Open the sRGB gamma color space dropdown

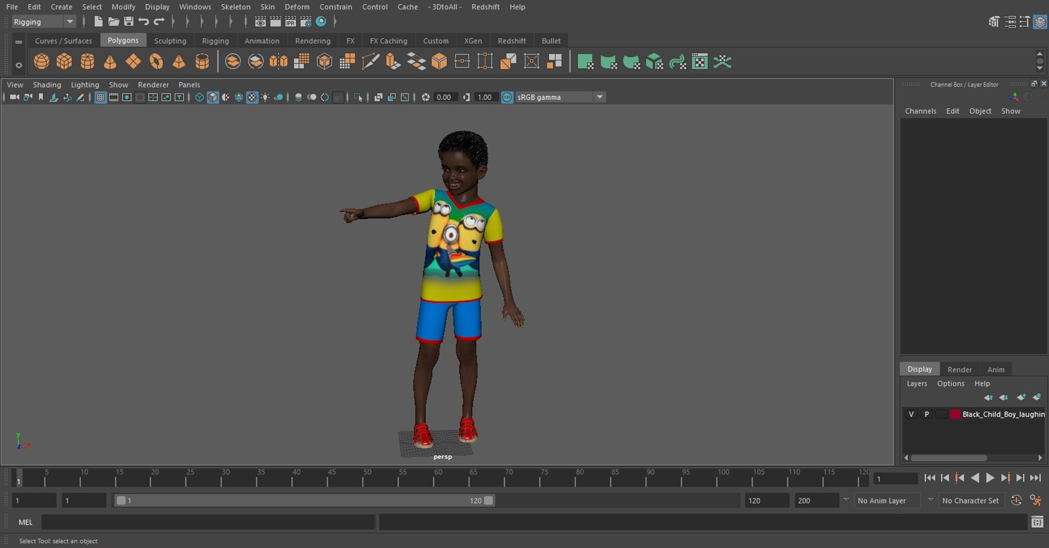[560, 97]
